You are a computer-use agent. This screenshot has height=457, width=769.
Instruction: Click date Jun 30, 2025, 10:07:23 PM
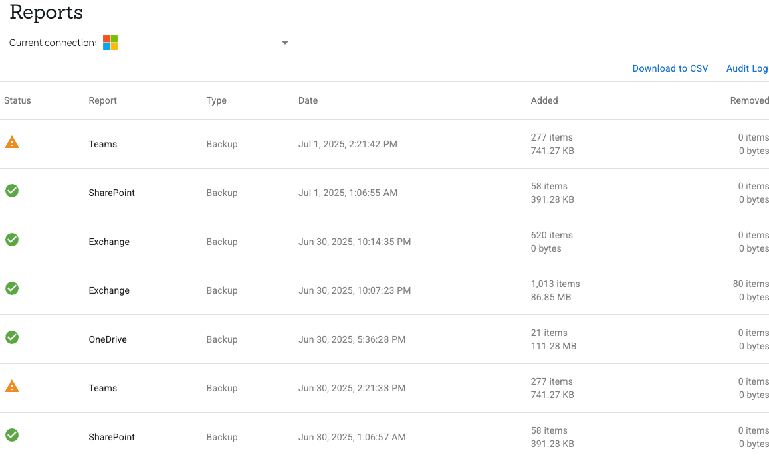pyautogui.click(x=354, y=290)
